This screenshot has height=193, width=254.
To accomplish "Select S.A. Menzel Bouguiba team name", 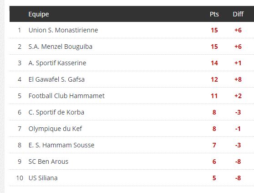I will pyautogui.click(x=61, y=47).
